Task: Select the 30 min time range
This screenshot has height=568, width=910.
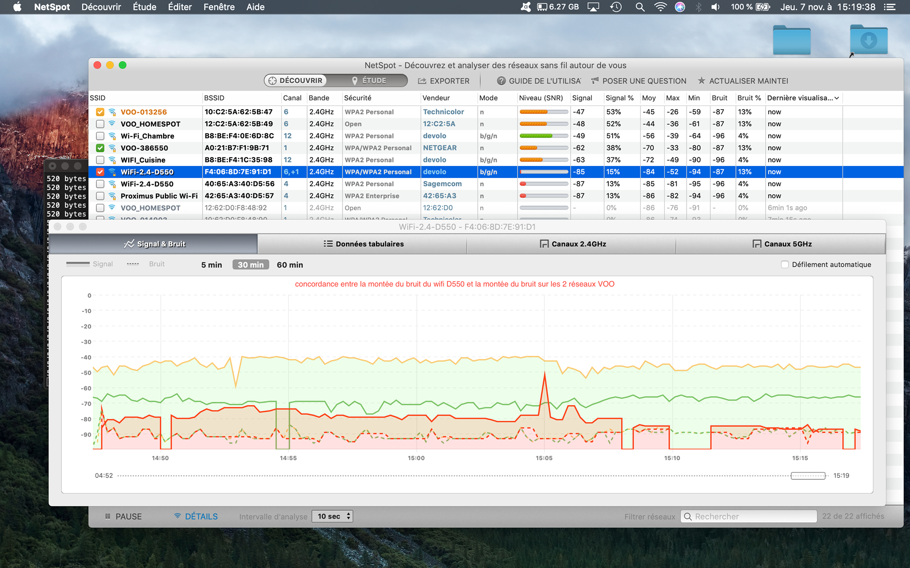Action: pyautogui.click(x=251, y=264)
